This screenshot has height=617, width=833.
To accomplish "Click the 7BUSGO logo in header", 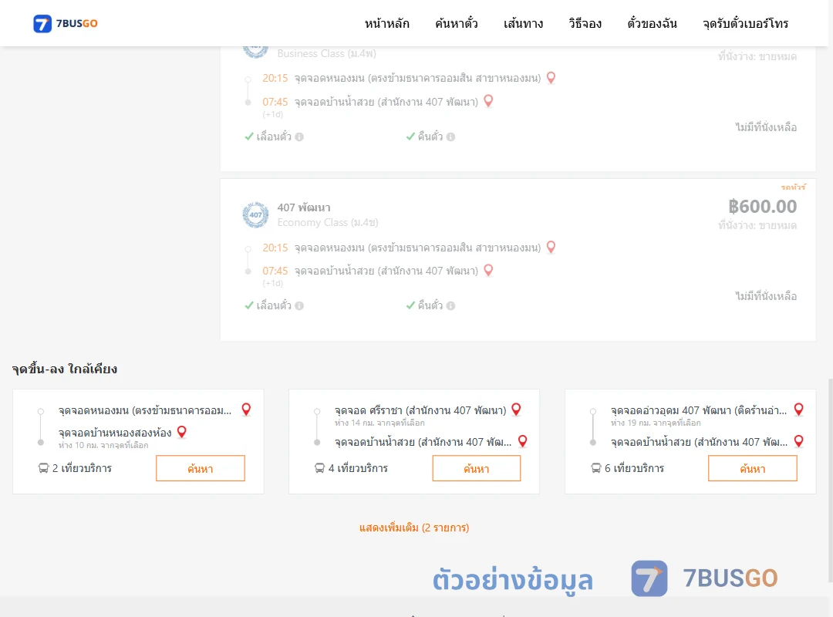I will pyautogui.click(x=66, y=23).
